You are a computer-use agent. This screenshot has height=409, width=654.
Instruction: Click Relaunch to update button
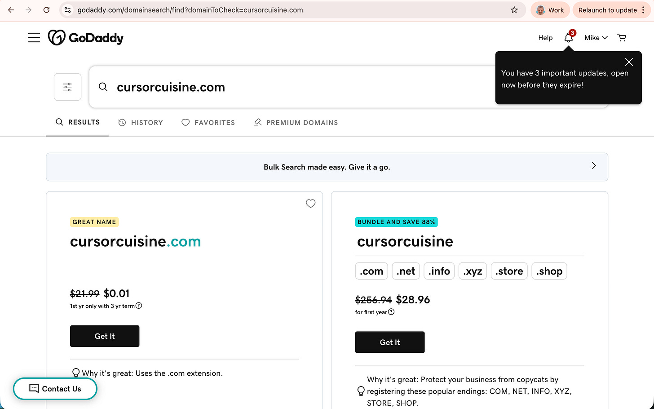[x=607, y=10]
